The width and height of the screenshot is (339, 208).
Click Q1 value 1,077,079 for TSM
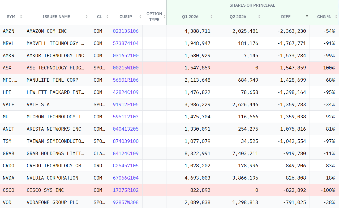198,141
